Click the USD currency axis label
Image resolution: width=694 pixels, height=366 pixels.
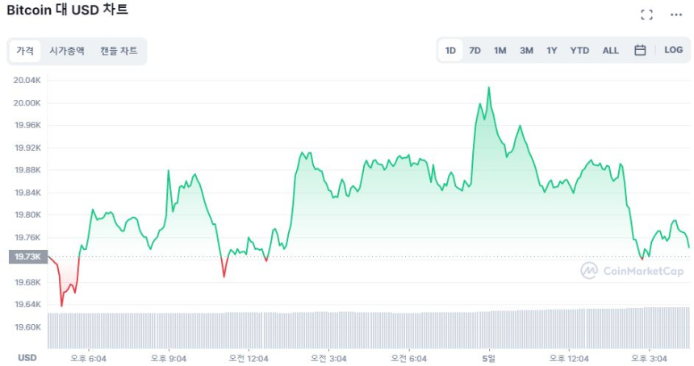pyautogui.click(x=27, y=358)
